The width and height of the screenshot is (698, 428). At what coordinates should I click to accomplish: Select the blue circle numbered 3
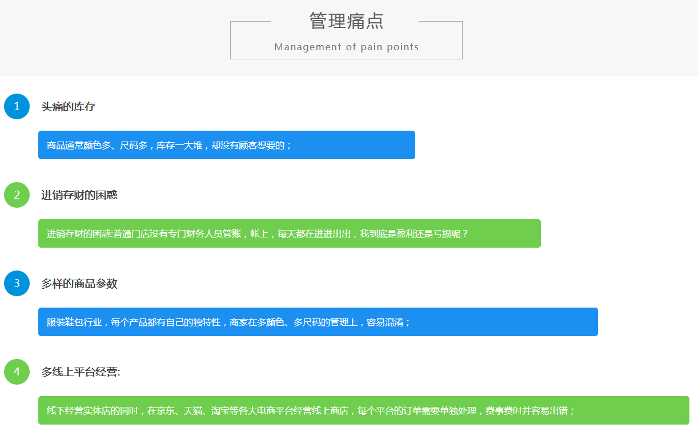tap(17, 283)
